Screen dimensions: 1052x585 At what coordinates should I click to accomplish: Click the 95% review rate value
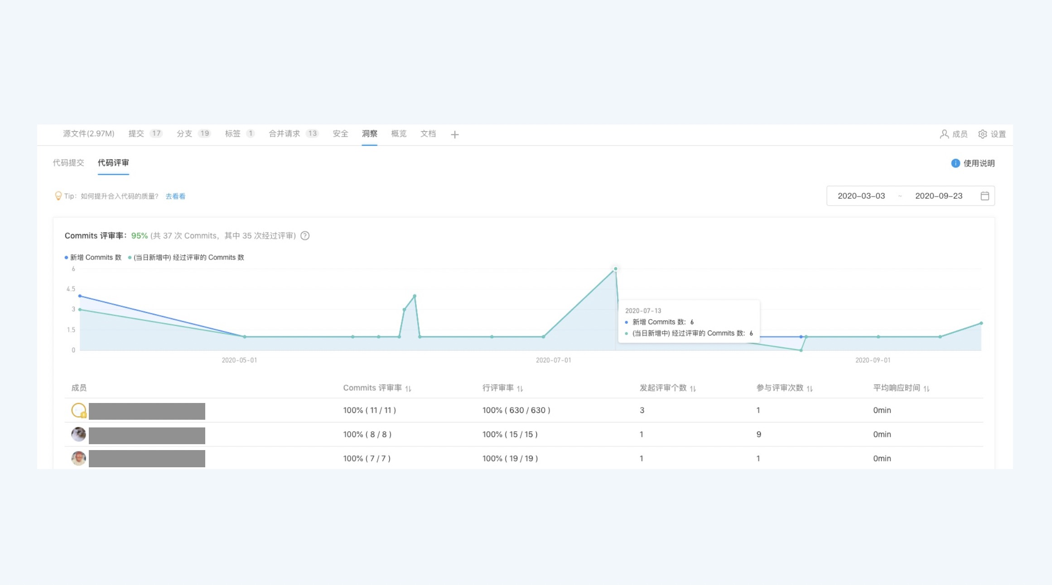[140, 236]
